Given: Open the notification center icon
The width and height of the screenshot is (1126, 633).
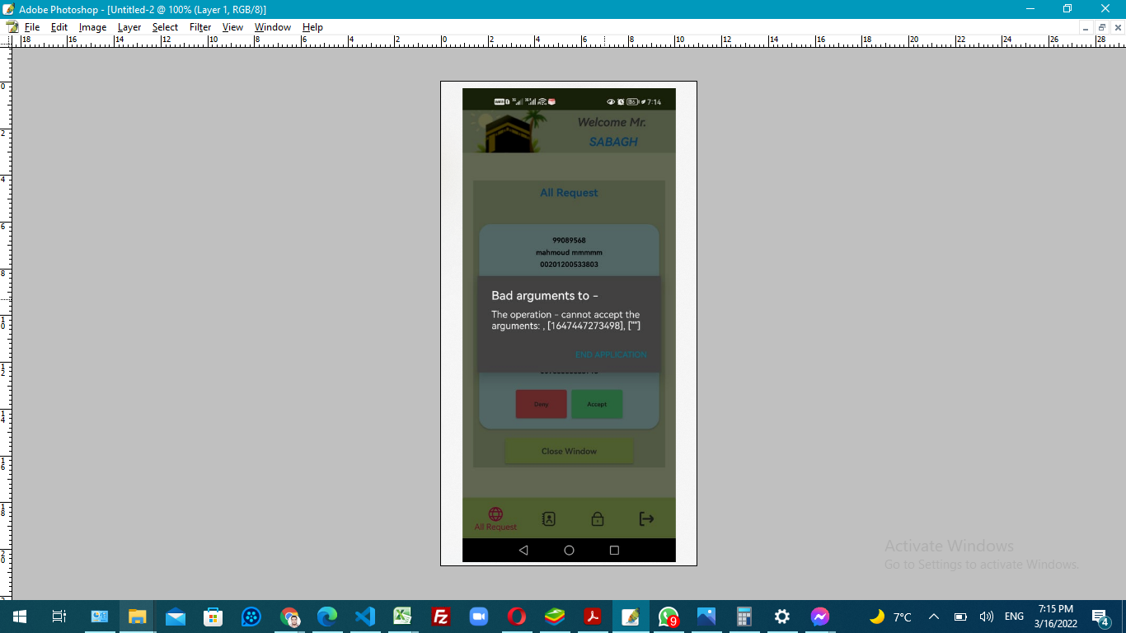Looking at the screenshot, I should [x=1100, y=617].
